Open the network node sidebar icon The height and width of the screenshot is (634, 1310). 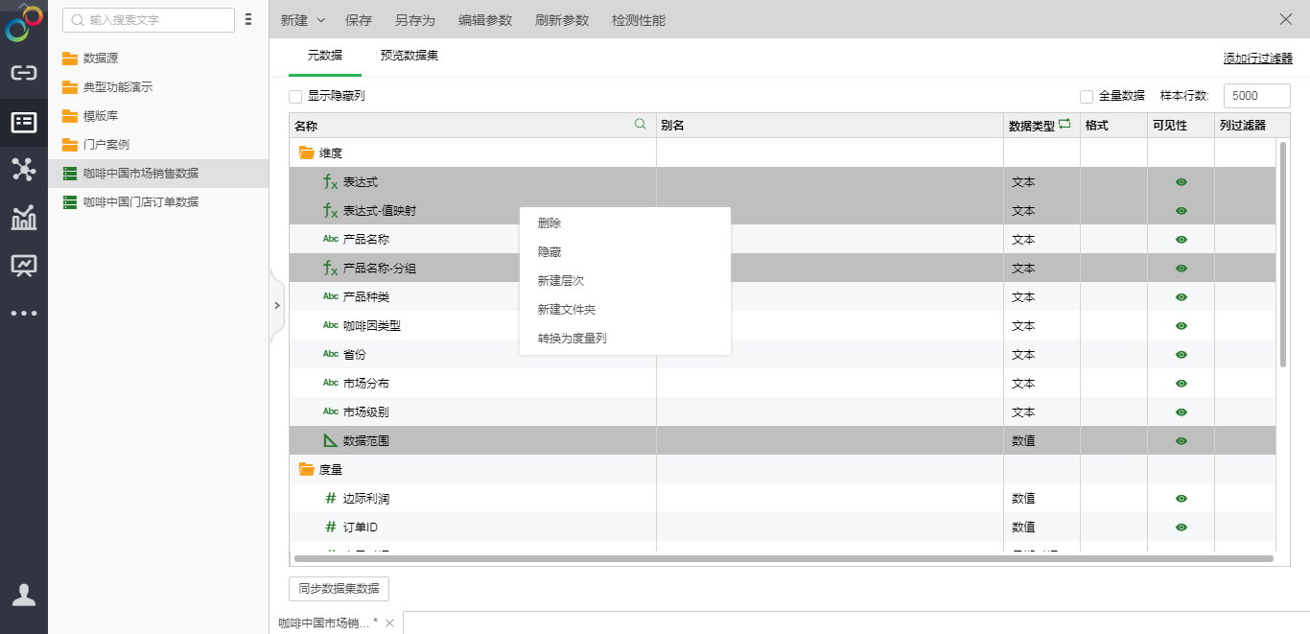pyautogui.click(x=23, y=170)
